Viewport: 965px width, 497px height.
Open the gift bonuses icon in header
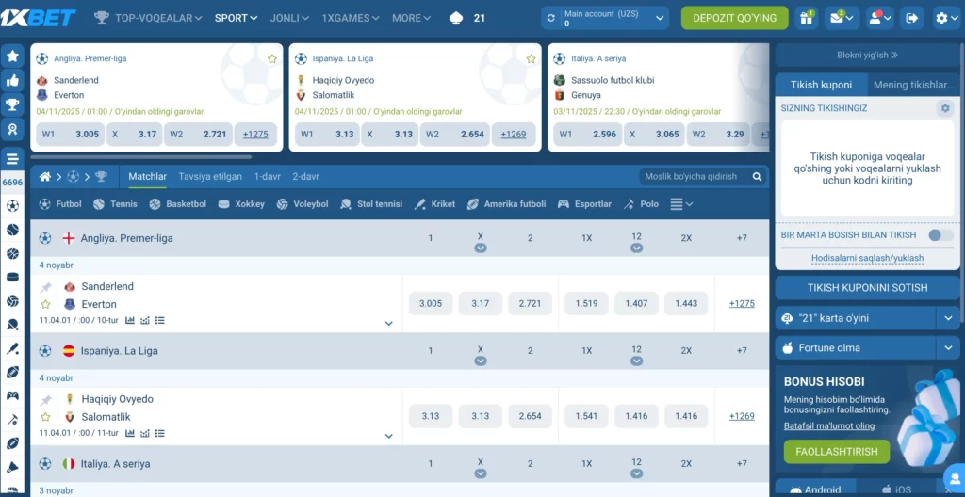tap(807, 18)
